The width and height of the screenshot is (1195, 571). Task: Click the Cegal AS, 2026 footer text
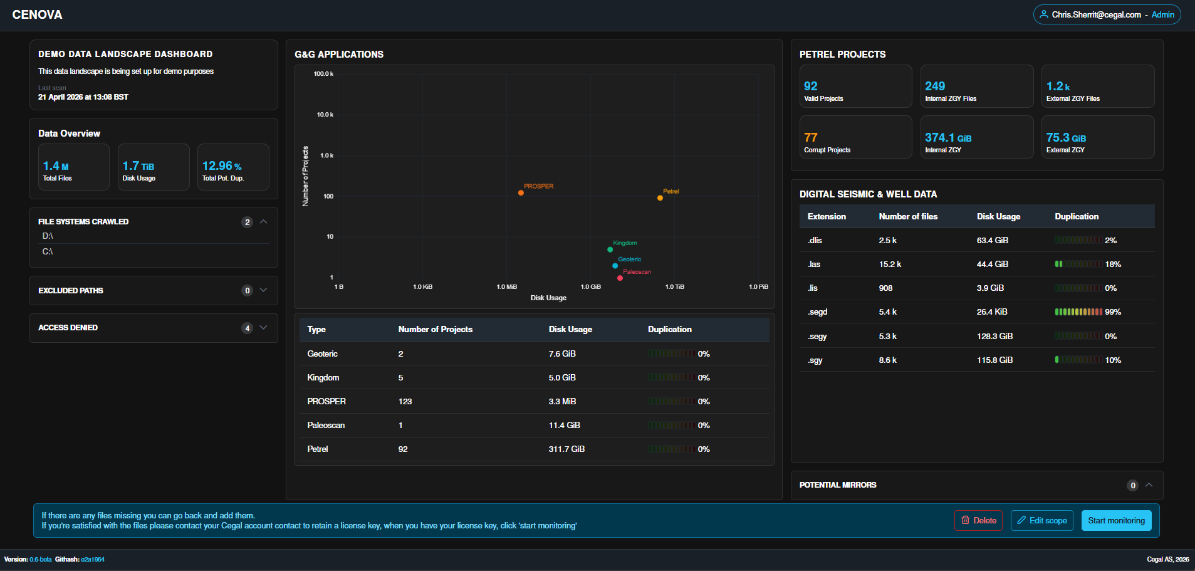[x=1167, y=559]
